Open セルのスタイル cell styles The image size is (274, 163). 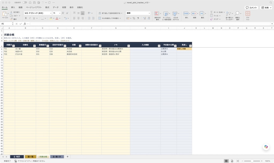176,16
